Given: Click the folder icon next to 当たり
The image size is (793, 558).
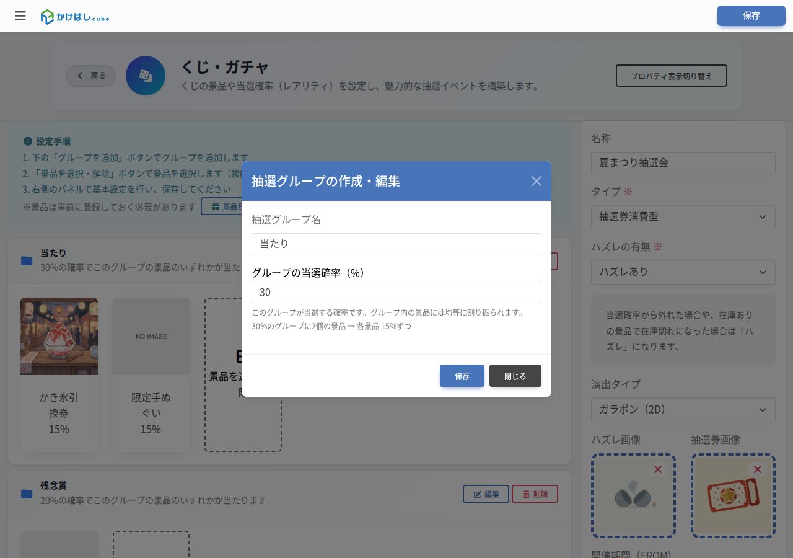Looking at the screenshot, I should pyautogui.click(x=27, y=261).
